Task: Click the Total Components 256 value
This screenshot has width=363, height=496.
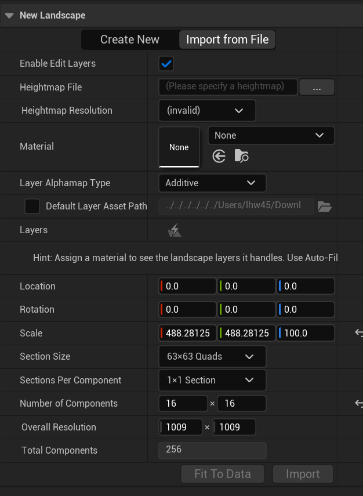Action: coord(212,450)
